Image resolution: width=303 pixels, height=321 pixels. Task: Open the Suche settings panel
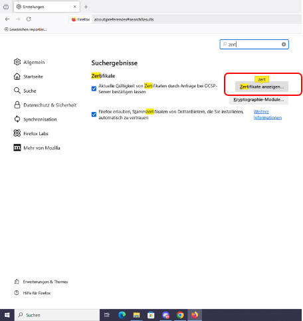click(x=25, y=91)
